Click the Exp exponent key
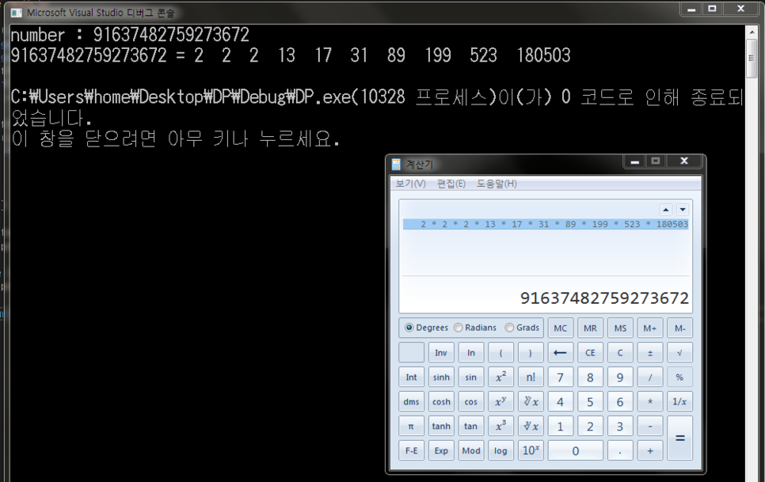Viewport: 765px width, 482px height. (441, 451)
